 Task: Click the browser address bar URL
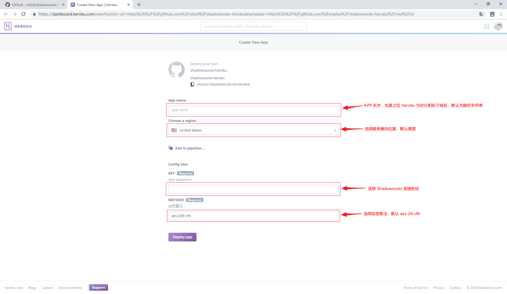pyautogui.click(x=226, y=14)
